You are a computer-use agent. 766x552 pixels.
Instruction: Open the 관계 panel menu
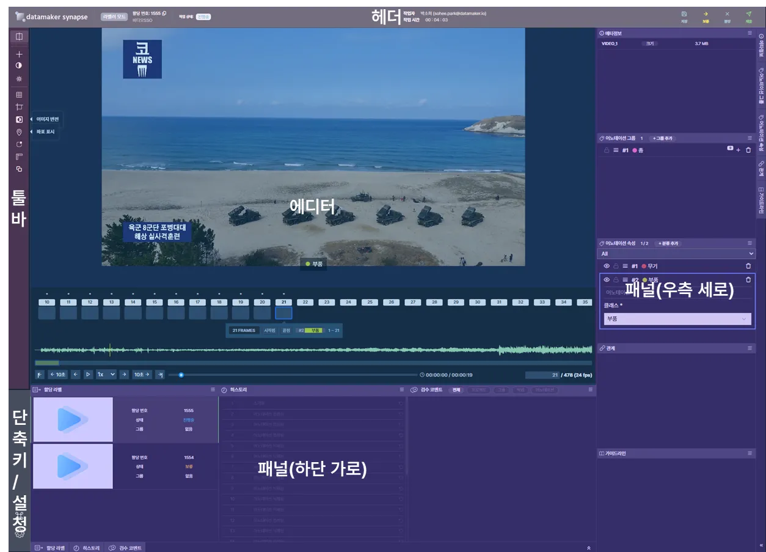pyautogui.click(x=750, y=348)
